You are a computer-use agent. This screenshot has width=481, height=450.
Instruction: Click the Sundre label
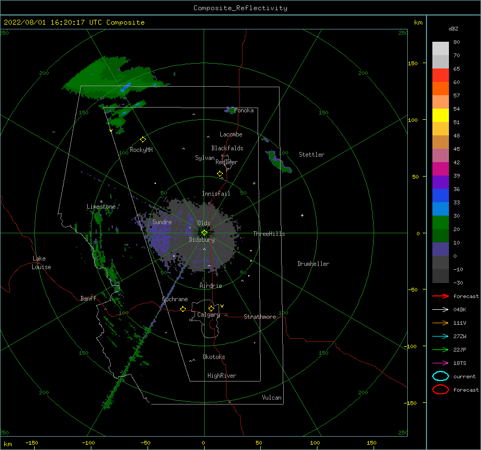click(x=162, y=222)
